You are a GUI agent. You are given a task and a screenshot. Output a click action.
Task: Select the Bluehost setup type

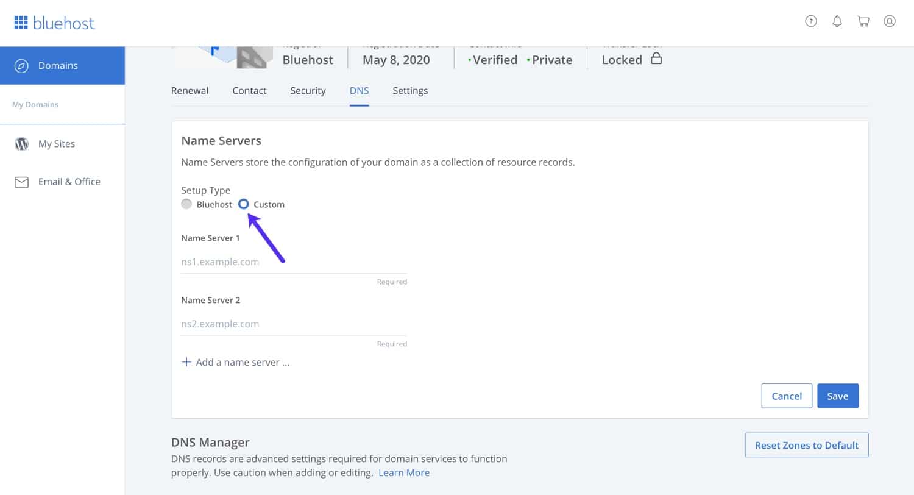pos(186,204)
